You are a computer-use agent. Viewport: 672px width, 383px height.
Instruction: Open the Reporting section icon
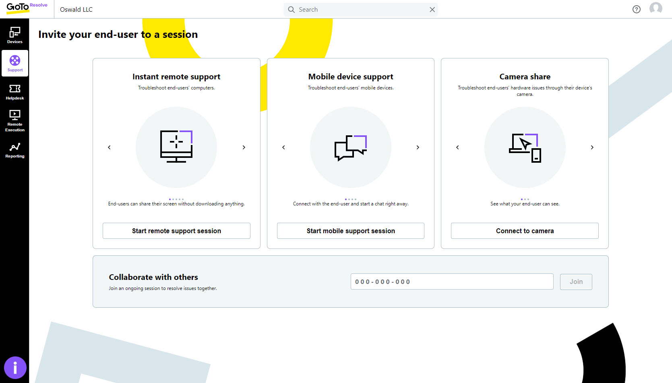pos(15,150)
